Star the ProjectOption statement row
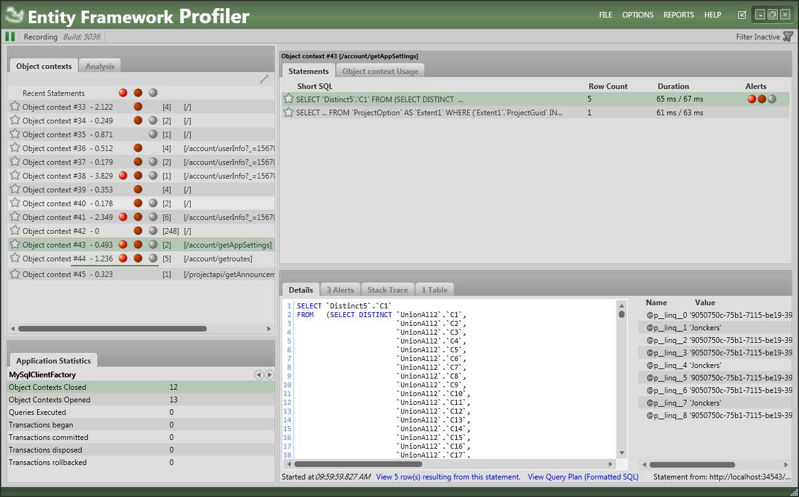Viewport: 799px width, 497px height. click(289, 112)
